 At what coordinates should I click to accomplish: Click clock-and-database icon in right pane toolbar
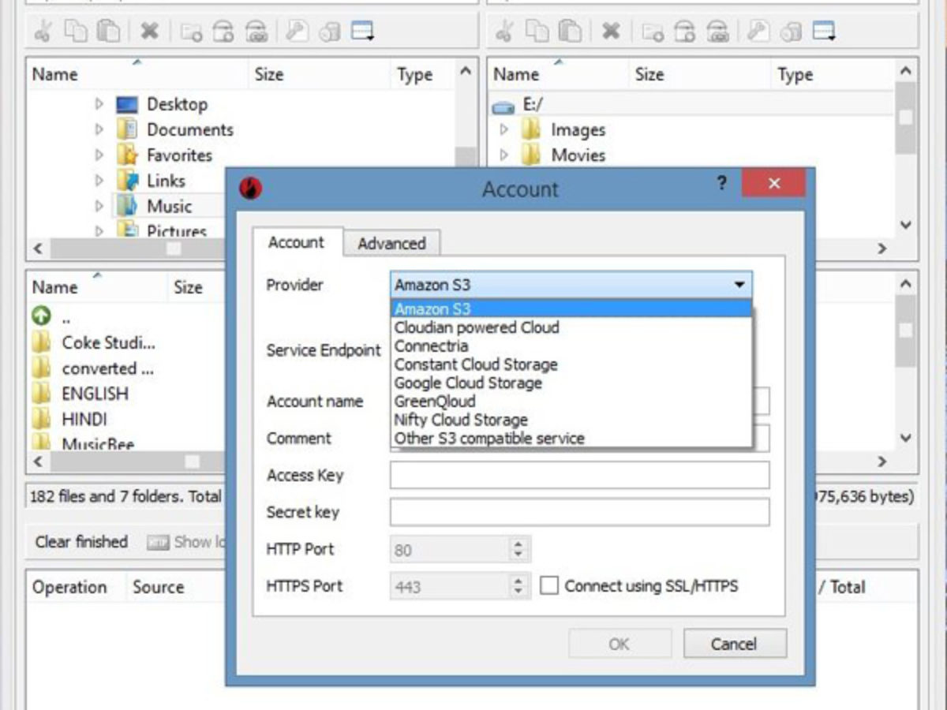tap(791, 32)
